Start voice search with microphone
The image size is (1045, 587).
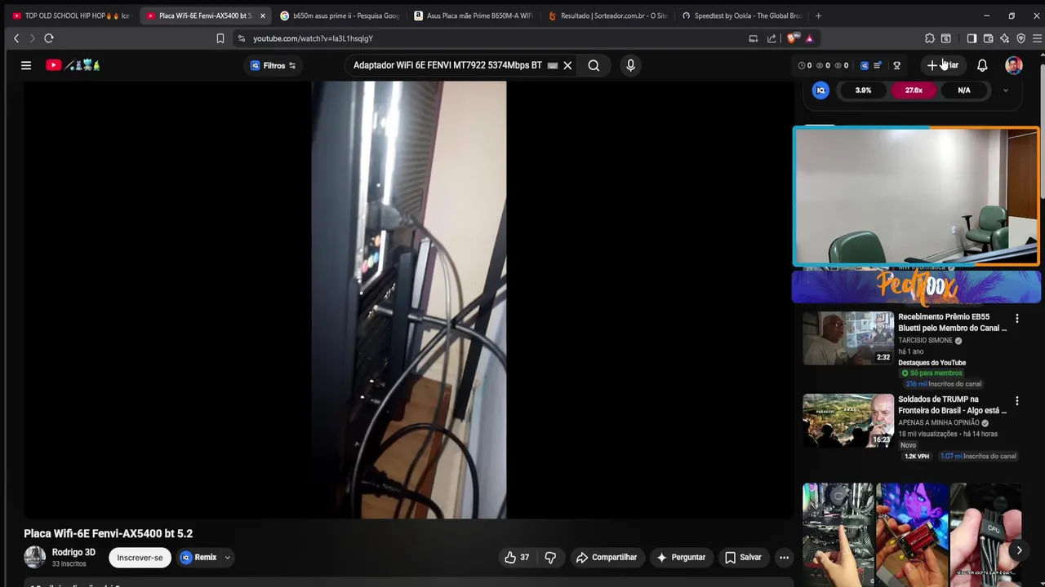click(x=630, y=65)
